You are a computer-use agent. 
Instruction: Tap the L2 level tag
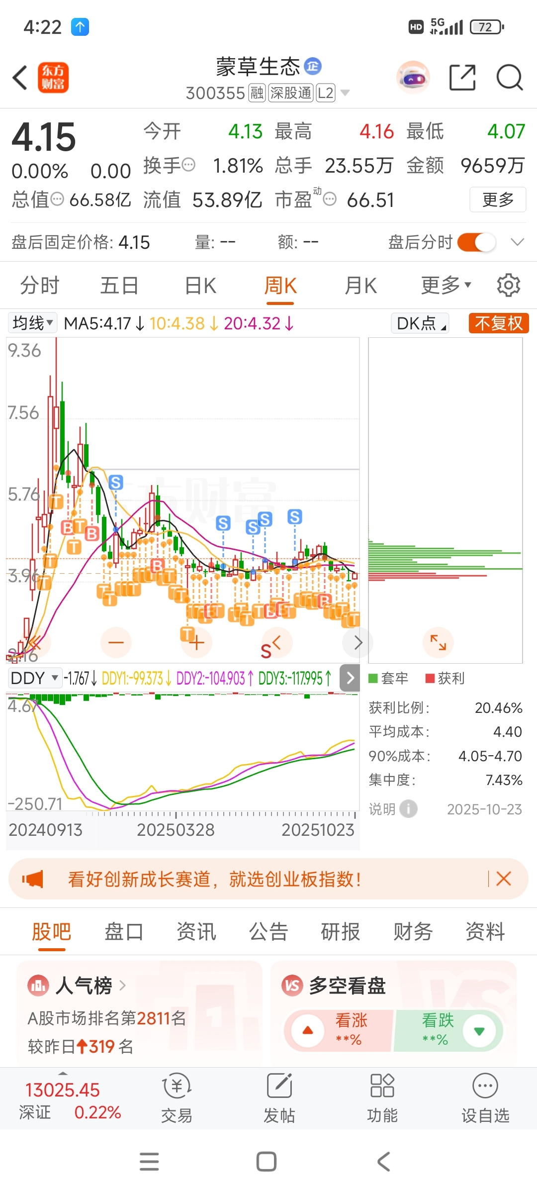click(326, 93)
